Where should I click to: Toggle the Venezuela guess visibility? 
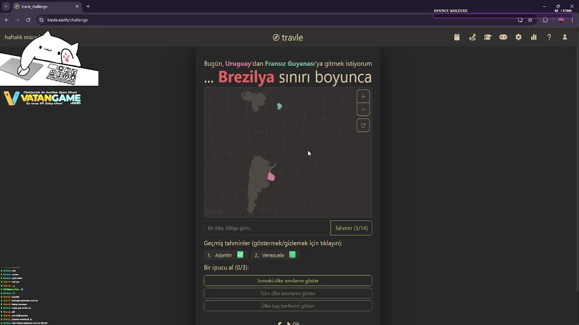click(275, 255)
